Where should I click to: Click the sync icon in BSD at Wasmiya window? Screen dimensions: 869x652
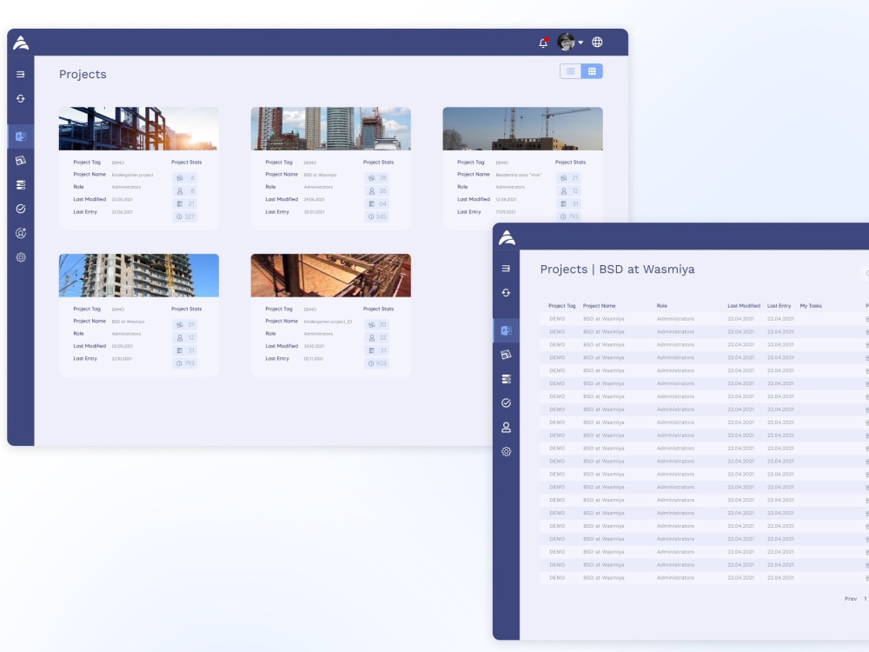[506, 293]
